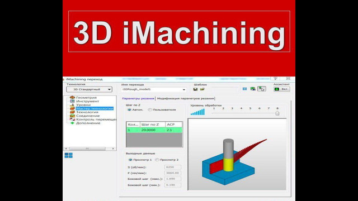
Task: Select Геометрия in the tree
Action: pyautogui.click(x=86, y=98)
